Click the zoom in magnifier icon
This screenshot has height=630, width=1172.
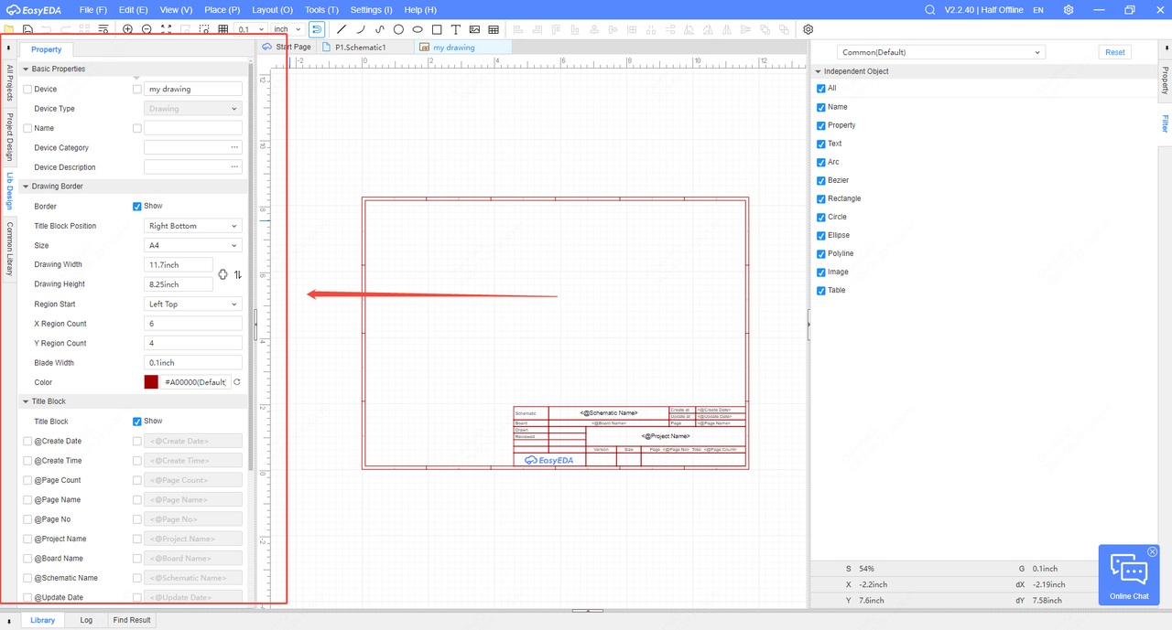pos(127,29)
